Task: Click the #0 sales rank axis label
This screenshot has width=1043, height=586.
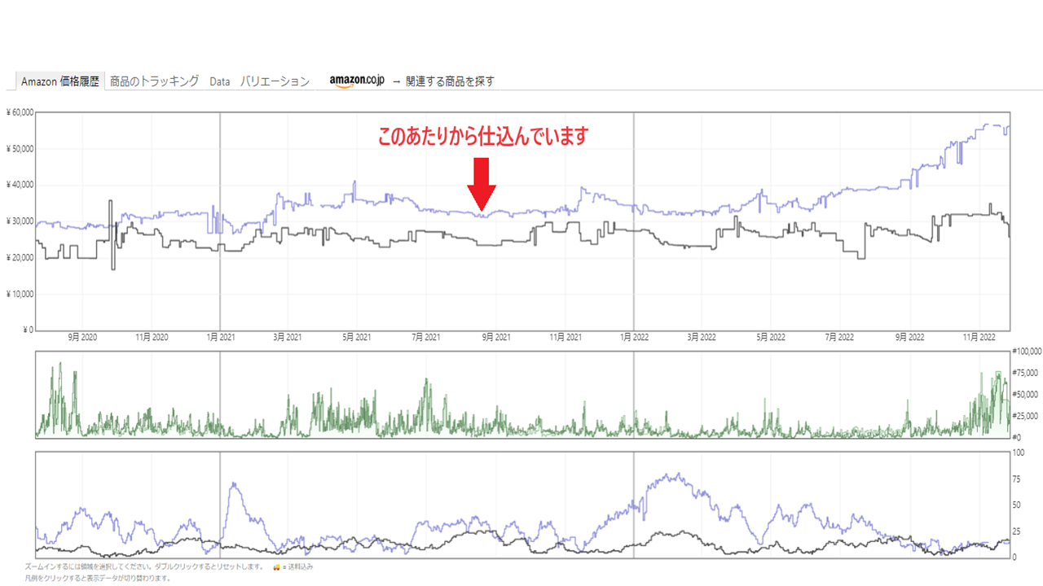Action: coord(1016,438)
